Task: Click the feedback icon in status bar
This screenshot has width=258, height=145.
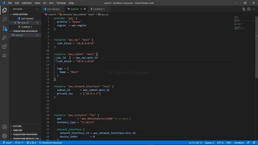Action: coord(248,143)
